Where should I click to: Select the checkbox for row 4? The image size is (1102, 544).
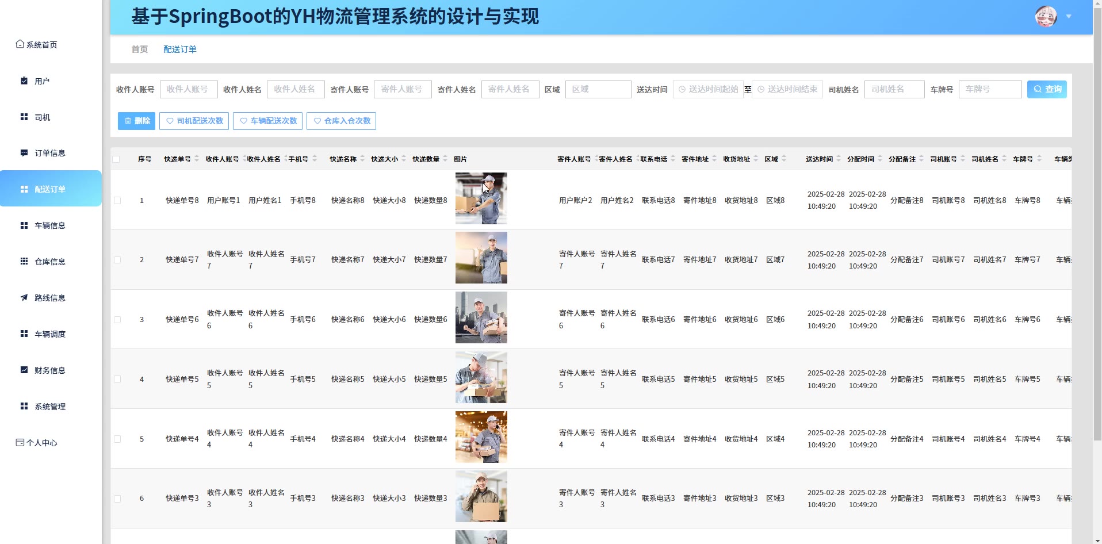tap(117, 380)
